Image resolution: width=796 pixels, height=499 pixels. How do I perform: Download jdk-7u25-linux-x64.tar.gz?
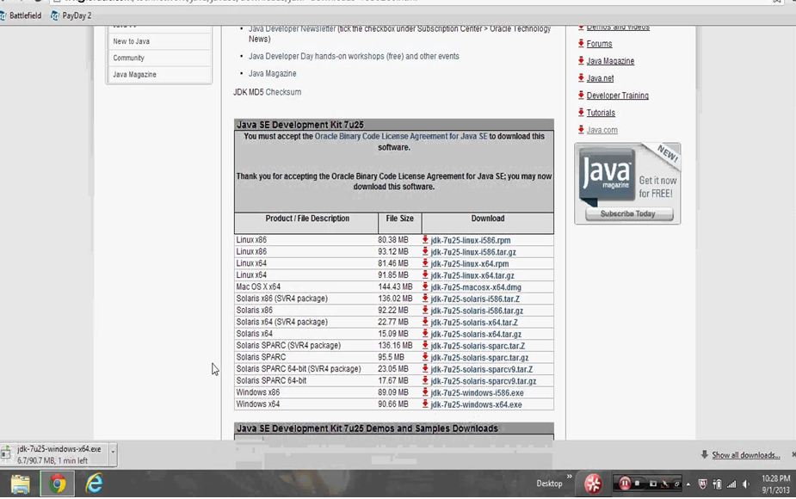(x=472, y=275)
